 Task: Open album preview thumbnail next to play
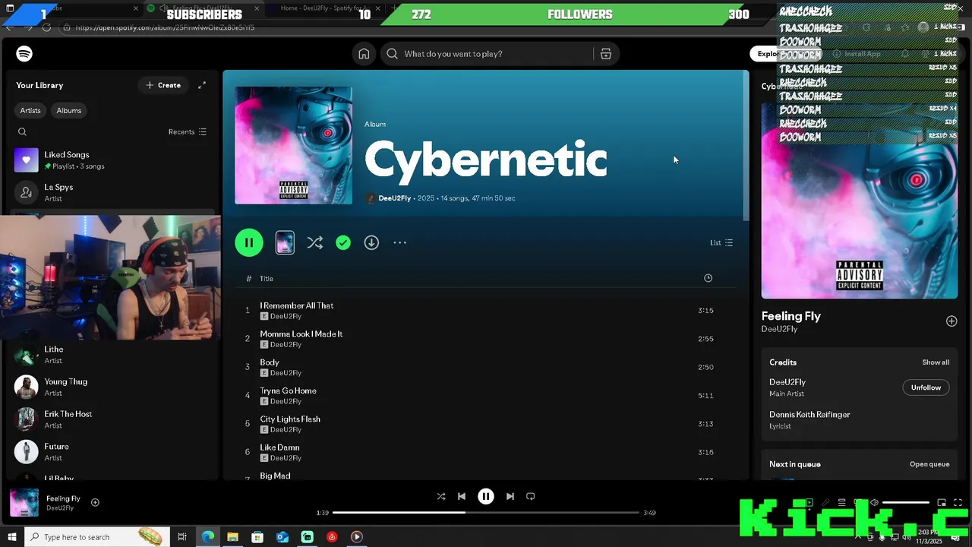pyautogui.click(x=285, y=242)
